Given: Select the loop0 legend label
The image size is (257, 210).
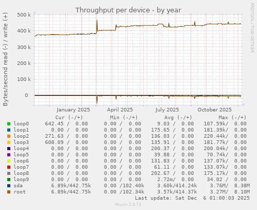Looking at the screenshot, I should coord(21,124).
